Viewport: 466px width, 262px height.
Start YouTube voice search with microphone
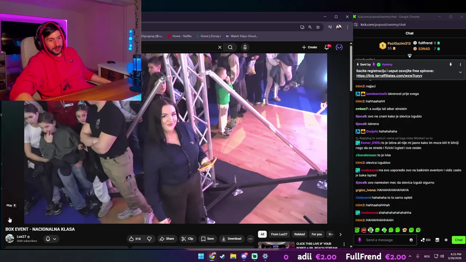[245, 47]
